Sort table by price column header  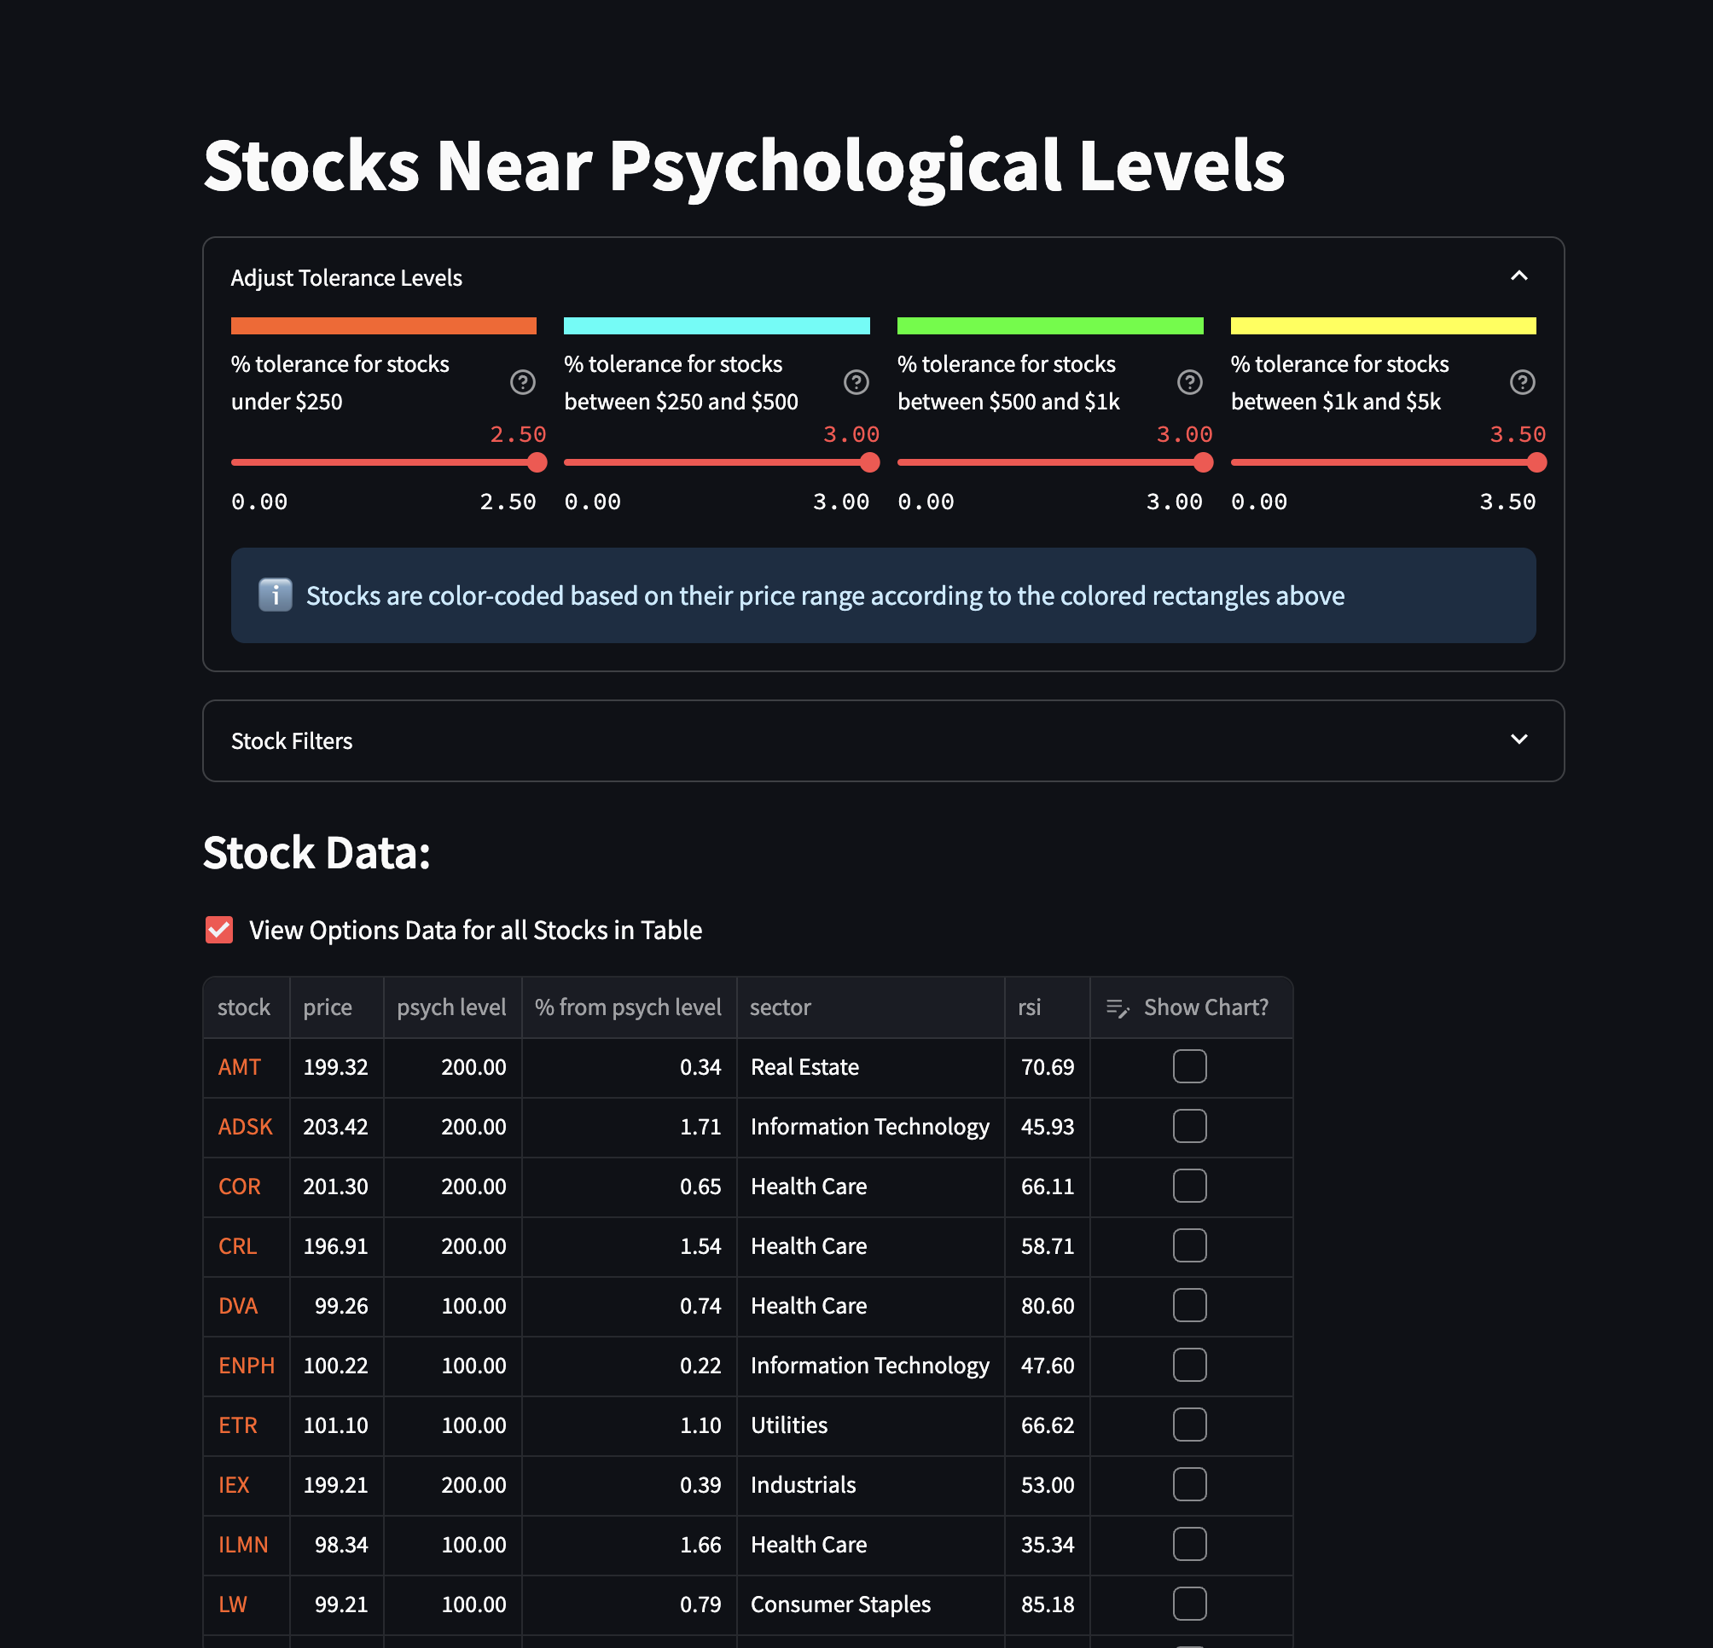point(328,1007)
